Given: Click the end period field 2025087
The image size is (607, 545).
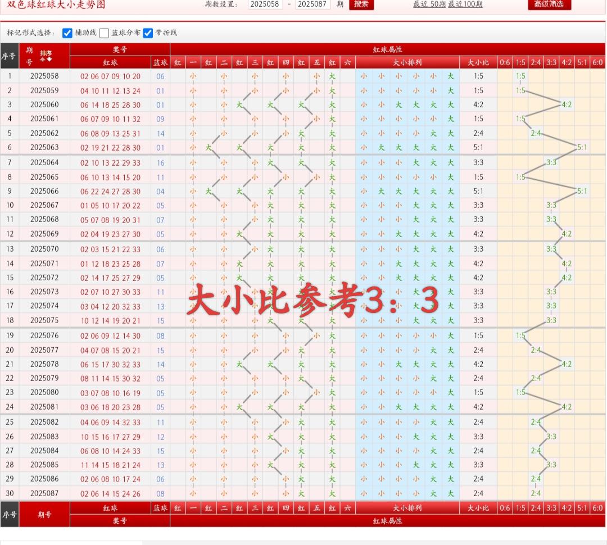Looking at the screenshot, I should [x=313, y=4].
